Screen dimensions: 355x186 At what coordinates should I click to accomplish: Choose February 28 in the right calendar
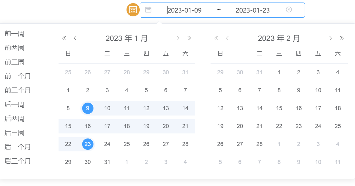[259, 144]
